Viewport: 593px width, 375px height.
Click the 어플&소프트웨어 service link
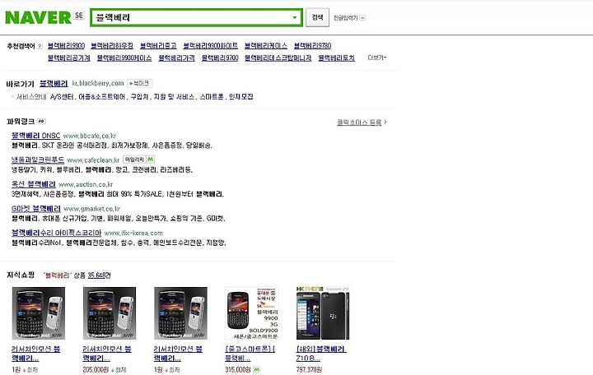(101, 97)
